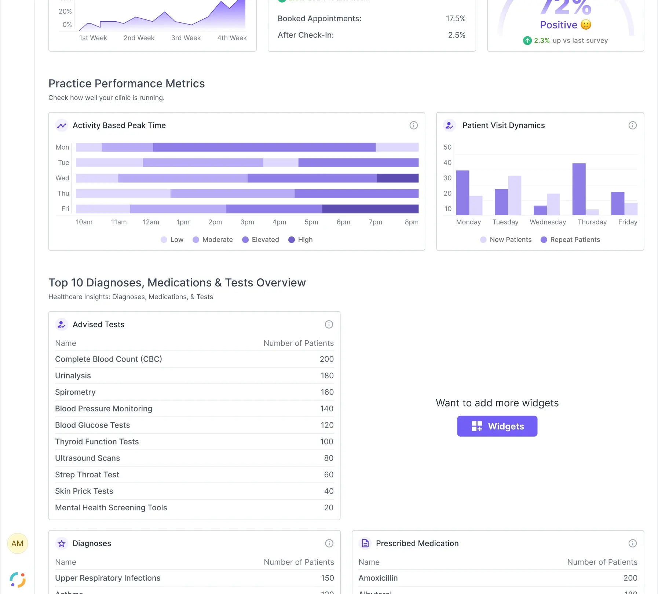Viewport: 658px width, 594px height.
Task: Select the Complete Blood Count (CBC) row
Action: tap(194, 359)
